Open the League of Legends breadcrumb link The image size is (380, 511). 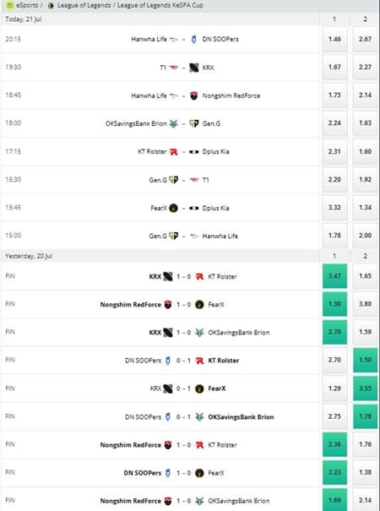click(84, 5)
